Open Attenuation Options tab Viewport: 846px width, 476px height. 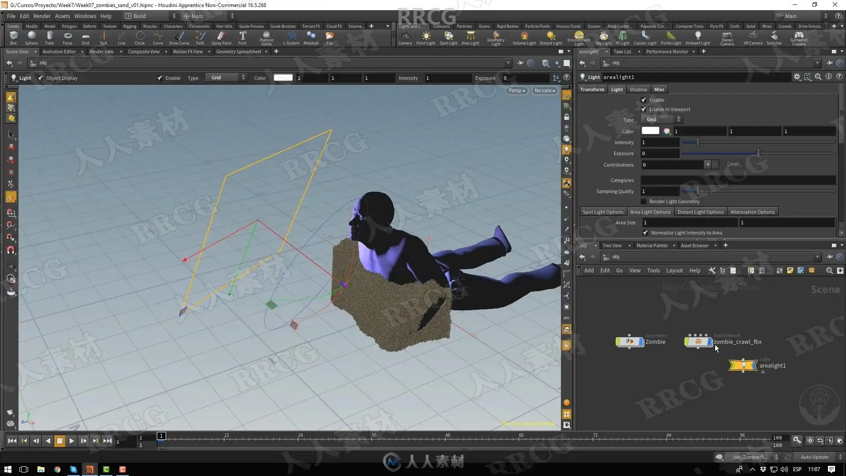752,212
